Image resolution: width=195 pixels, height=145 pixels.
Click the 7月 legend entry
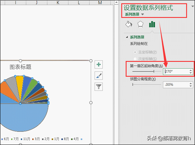[x=15, y=139]
